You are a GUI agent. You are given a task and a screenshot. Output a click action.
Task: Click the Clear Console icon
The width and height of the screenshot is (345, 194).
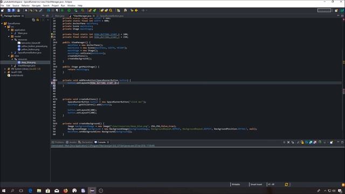click(298, 142)
